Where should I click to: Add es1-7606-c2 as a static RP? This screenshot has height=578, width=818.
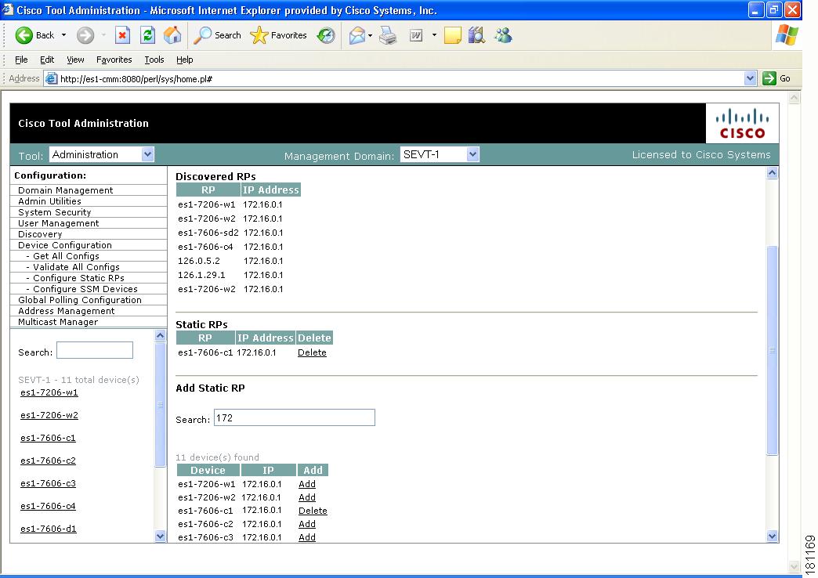coord(307,524)
